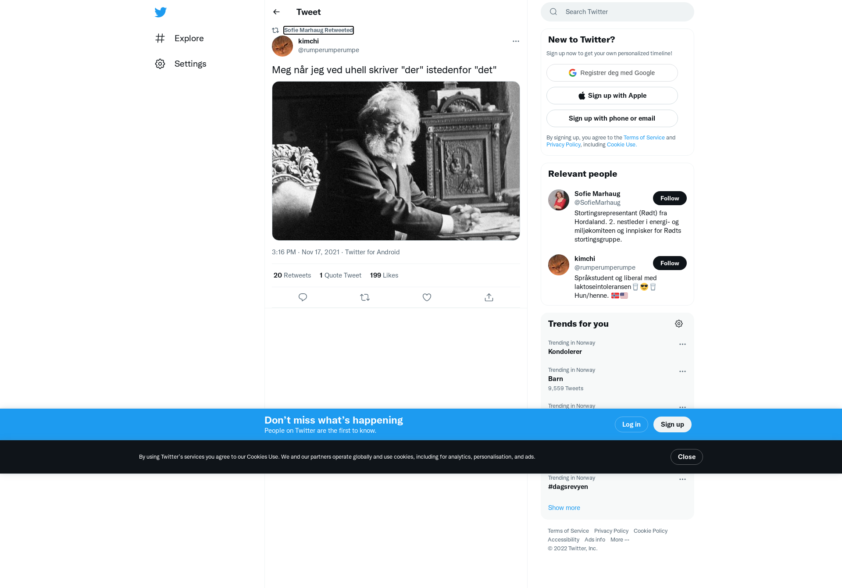Click Sign up with Apple button
This screenshot has height=588, width=842.
612,96
